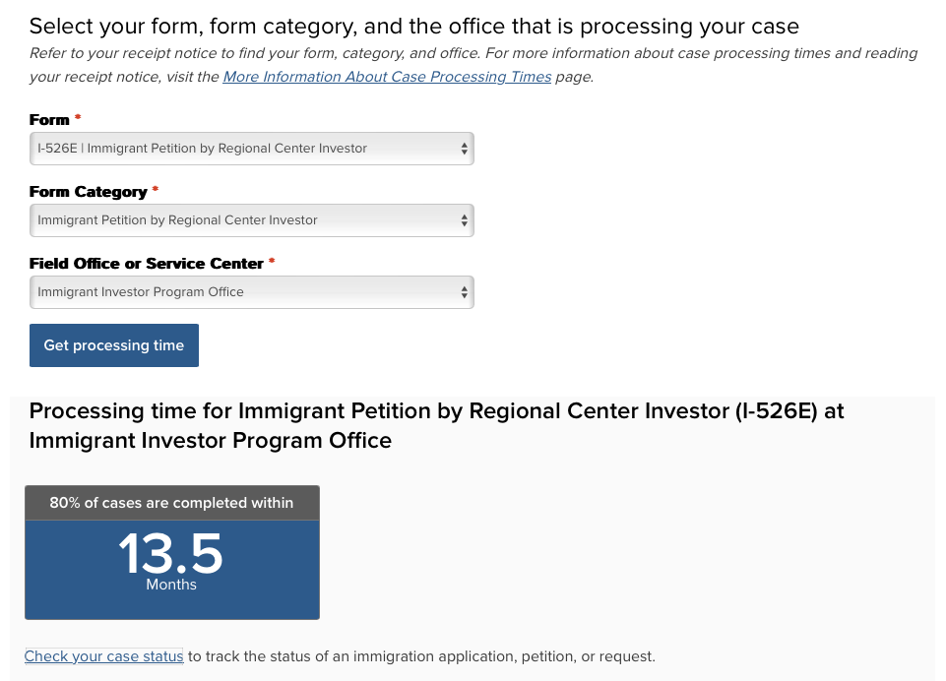Click the Form field label
946x681 pixels.
coord(49,120)
